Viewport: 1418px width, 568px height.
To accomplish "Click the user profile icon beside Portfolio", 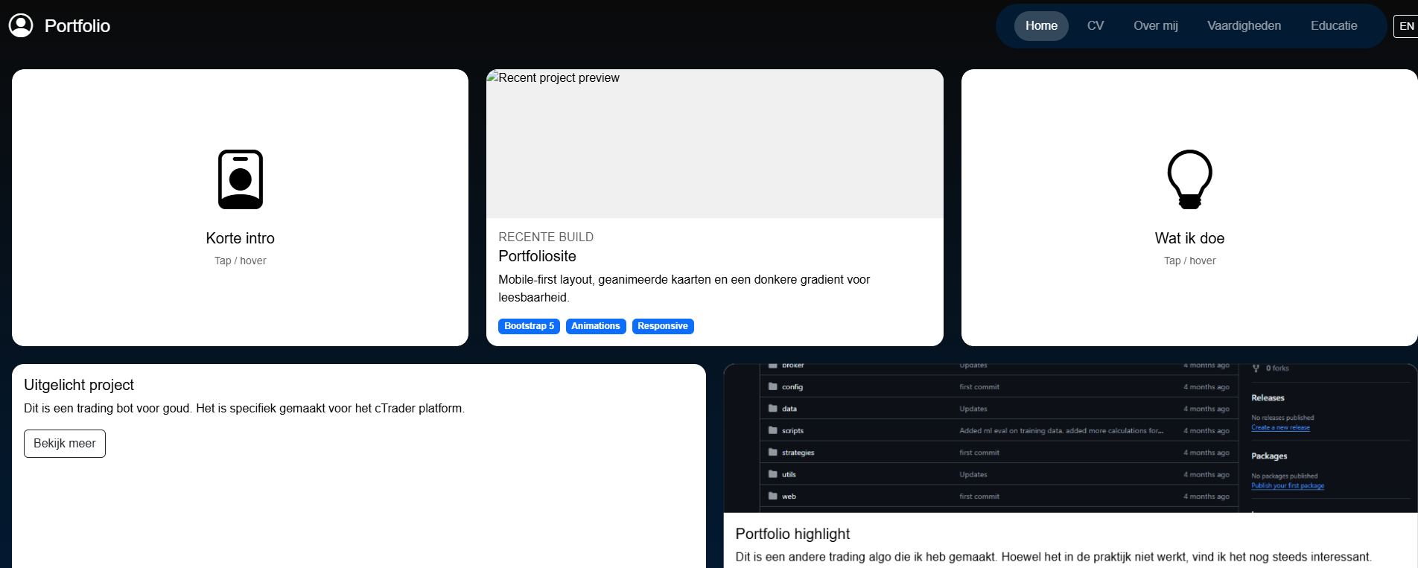I will click(x=21, y=25).
